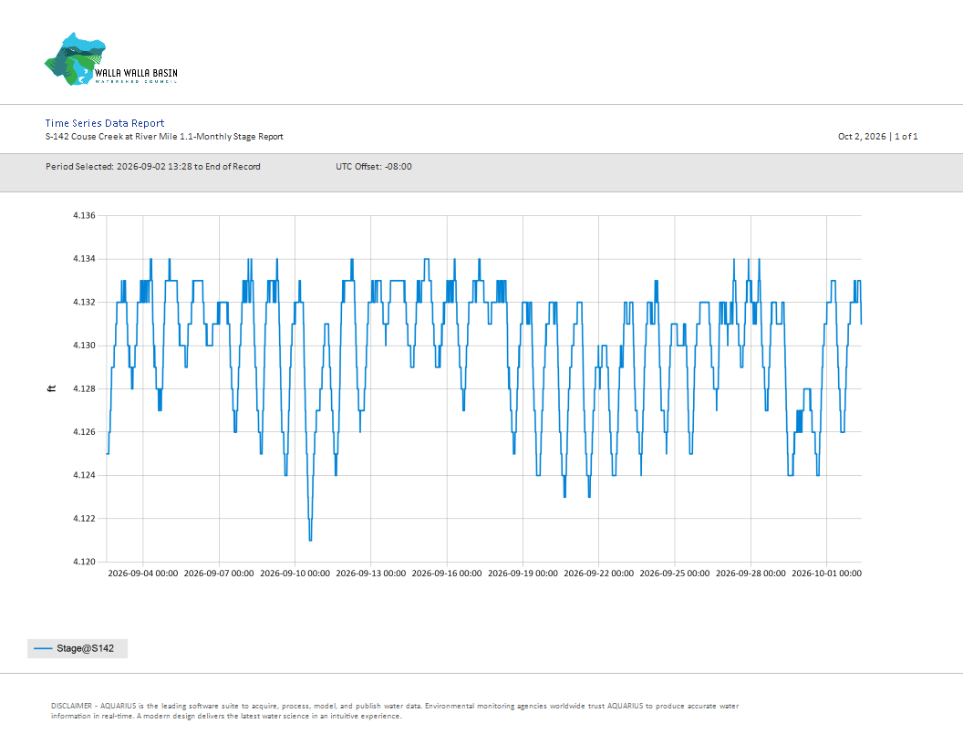Screen dimensions: 963x744
Task: Click the 4.134 y-axis value
Action: tap(84, 259)
